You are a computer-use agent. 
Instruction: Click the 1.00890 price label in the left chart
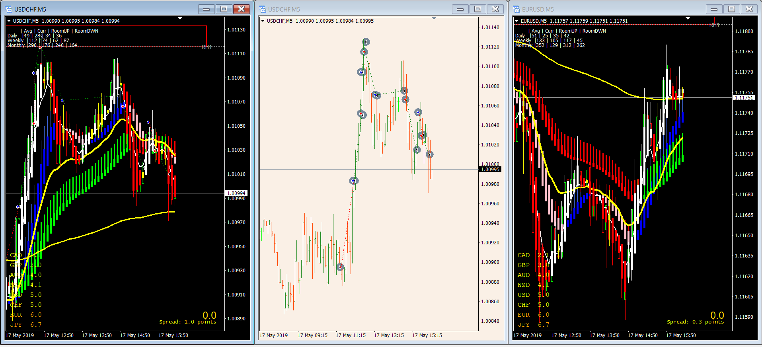pos(236,319)
